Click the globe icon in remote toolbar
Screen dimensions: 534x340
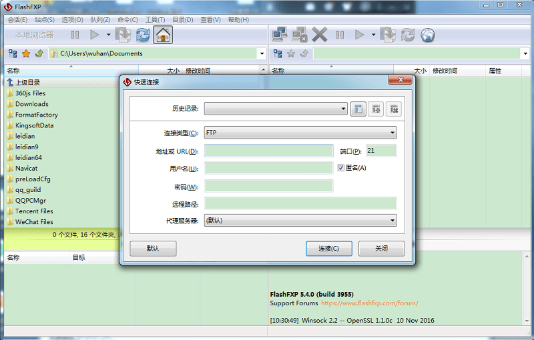tap(427, 35)
